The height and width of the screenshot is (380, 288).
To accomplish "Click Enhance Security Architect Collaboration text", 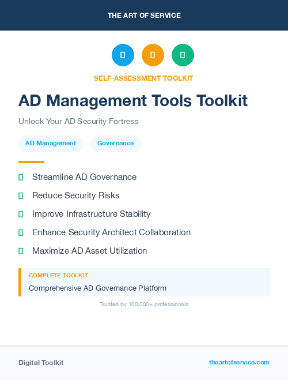I will [111, 232].
